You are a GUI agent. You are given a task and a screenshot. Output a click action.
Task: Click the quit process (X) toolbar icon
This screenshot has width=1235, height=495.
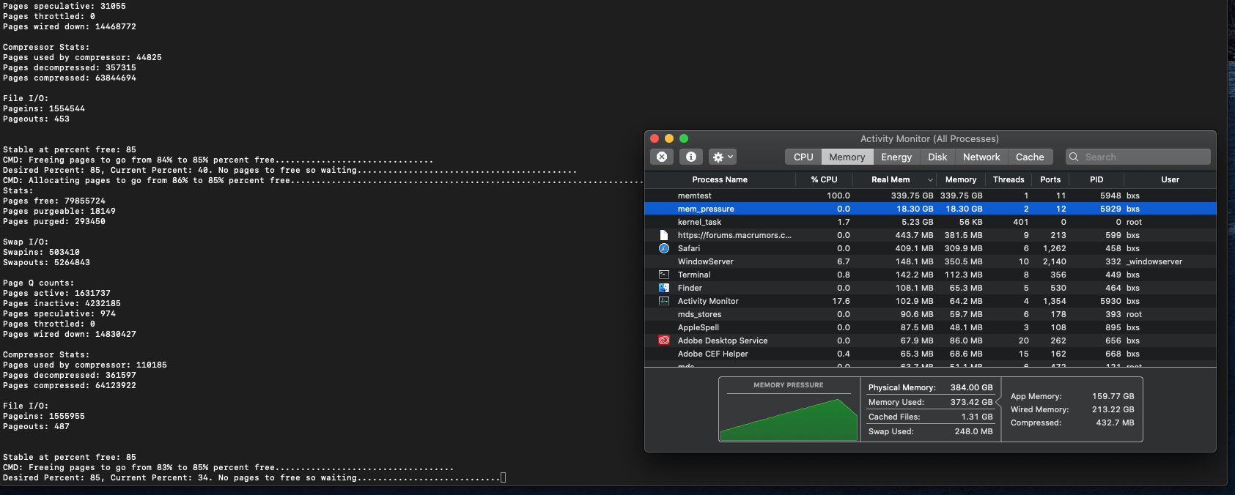click(x=662, y=157)
